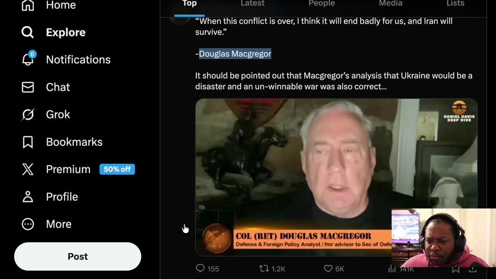This screenshot has width=496, height=279.
Task: Open the Profile person icon
Action: coord(28,196)
